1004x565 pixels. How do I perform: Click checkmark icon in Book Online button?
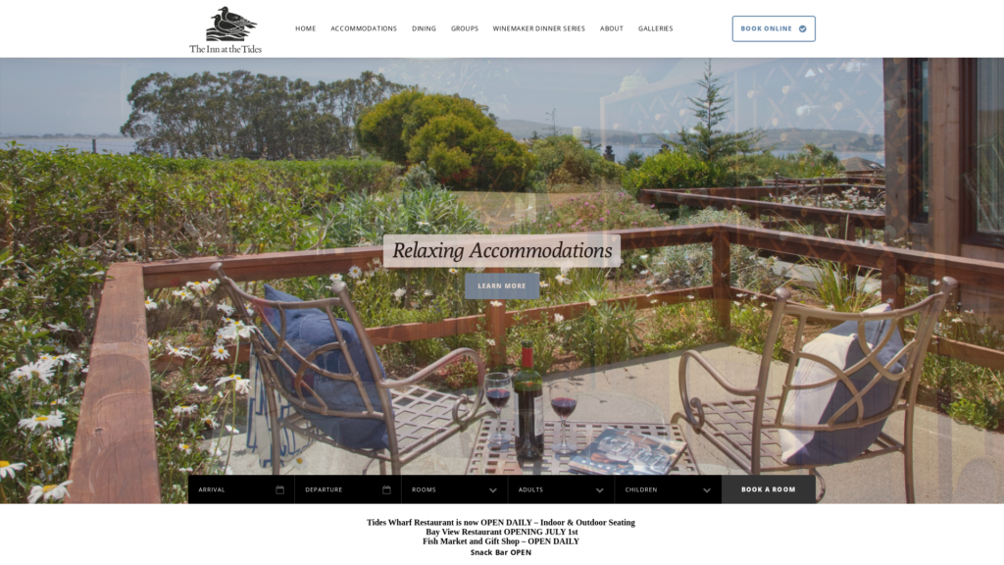coord(802,28)
